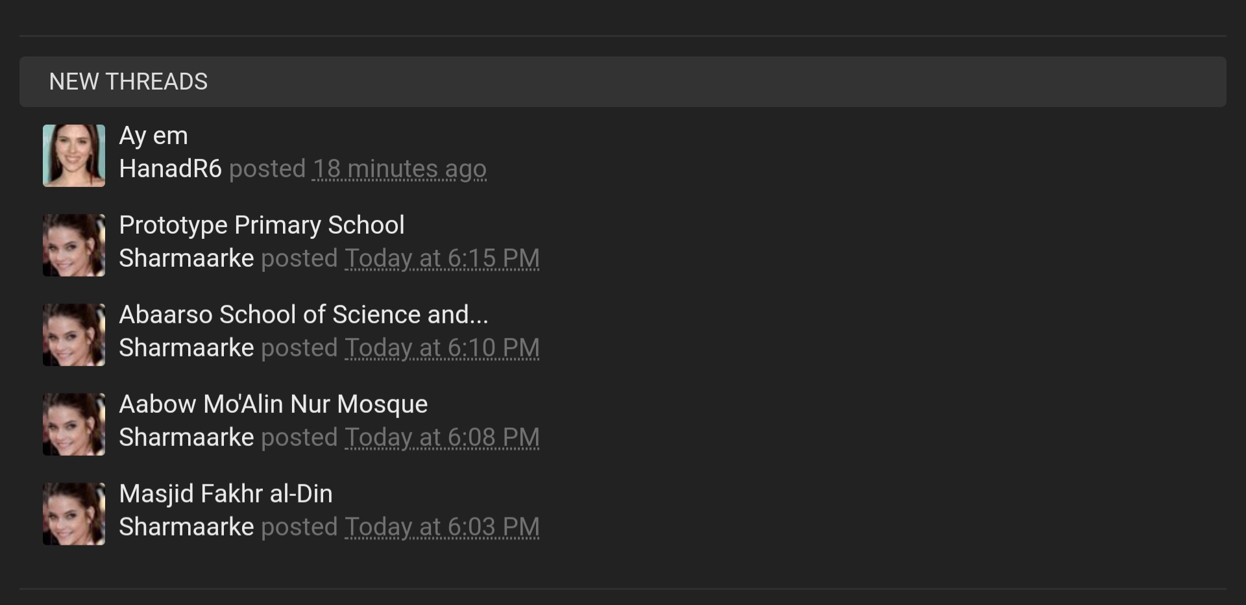The height and width of the screenshot is (605, 1246).
Task: Open the NEW THREADS section header
Action: coord(128,82)
